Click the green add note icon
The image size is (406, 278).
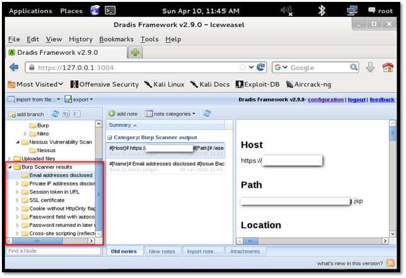pyautogui.click(x=112, y=113)
